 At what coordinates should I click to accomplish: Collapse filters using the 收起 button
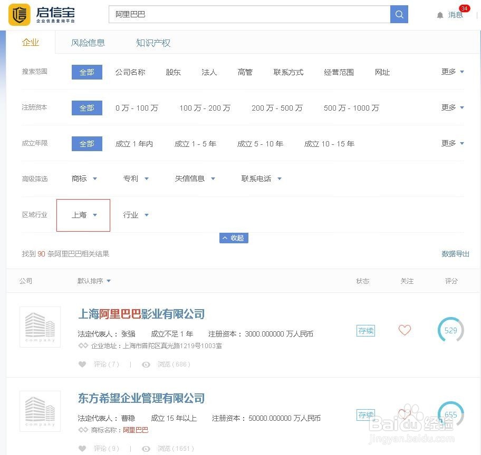click(x=234, y=238)
